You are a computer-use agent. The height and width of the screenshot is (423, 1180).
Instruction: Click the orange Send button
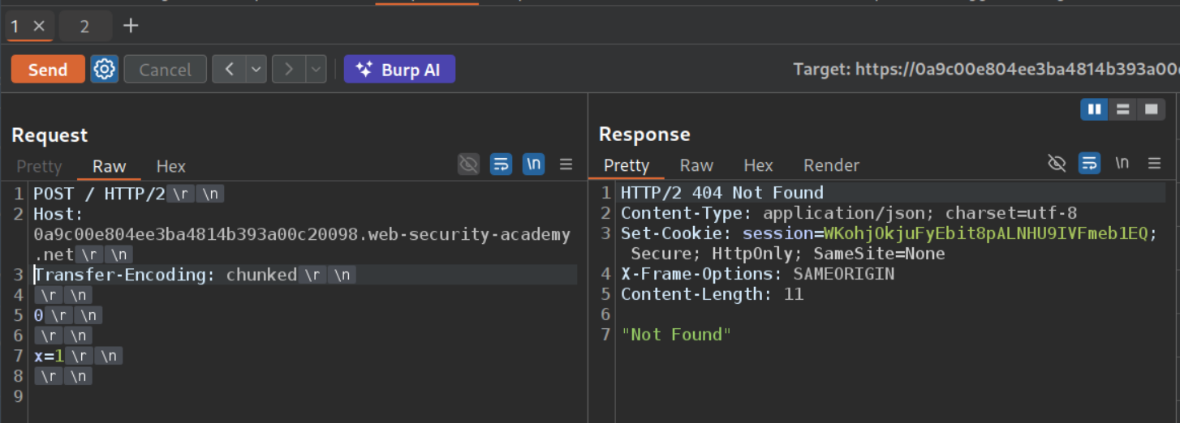[x=48, y=70]
